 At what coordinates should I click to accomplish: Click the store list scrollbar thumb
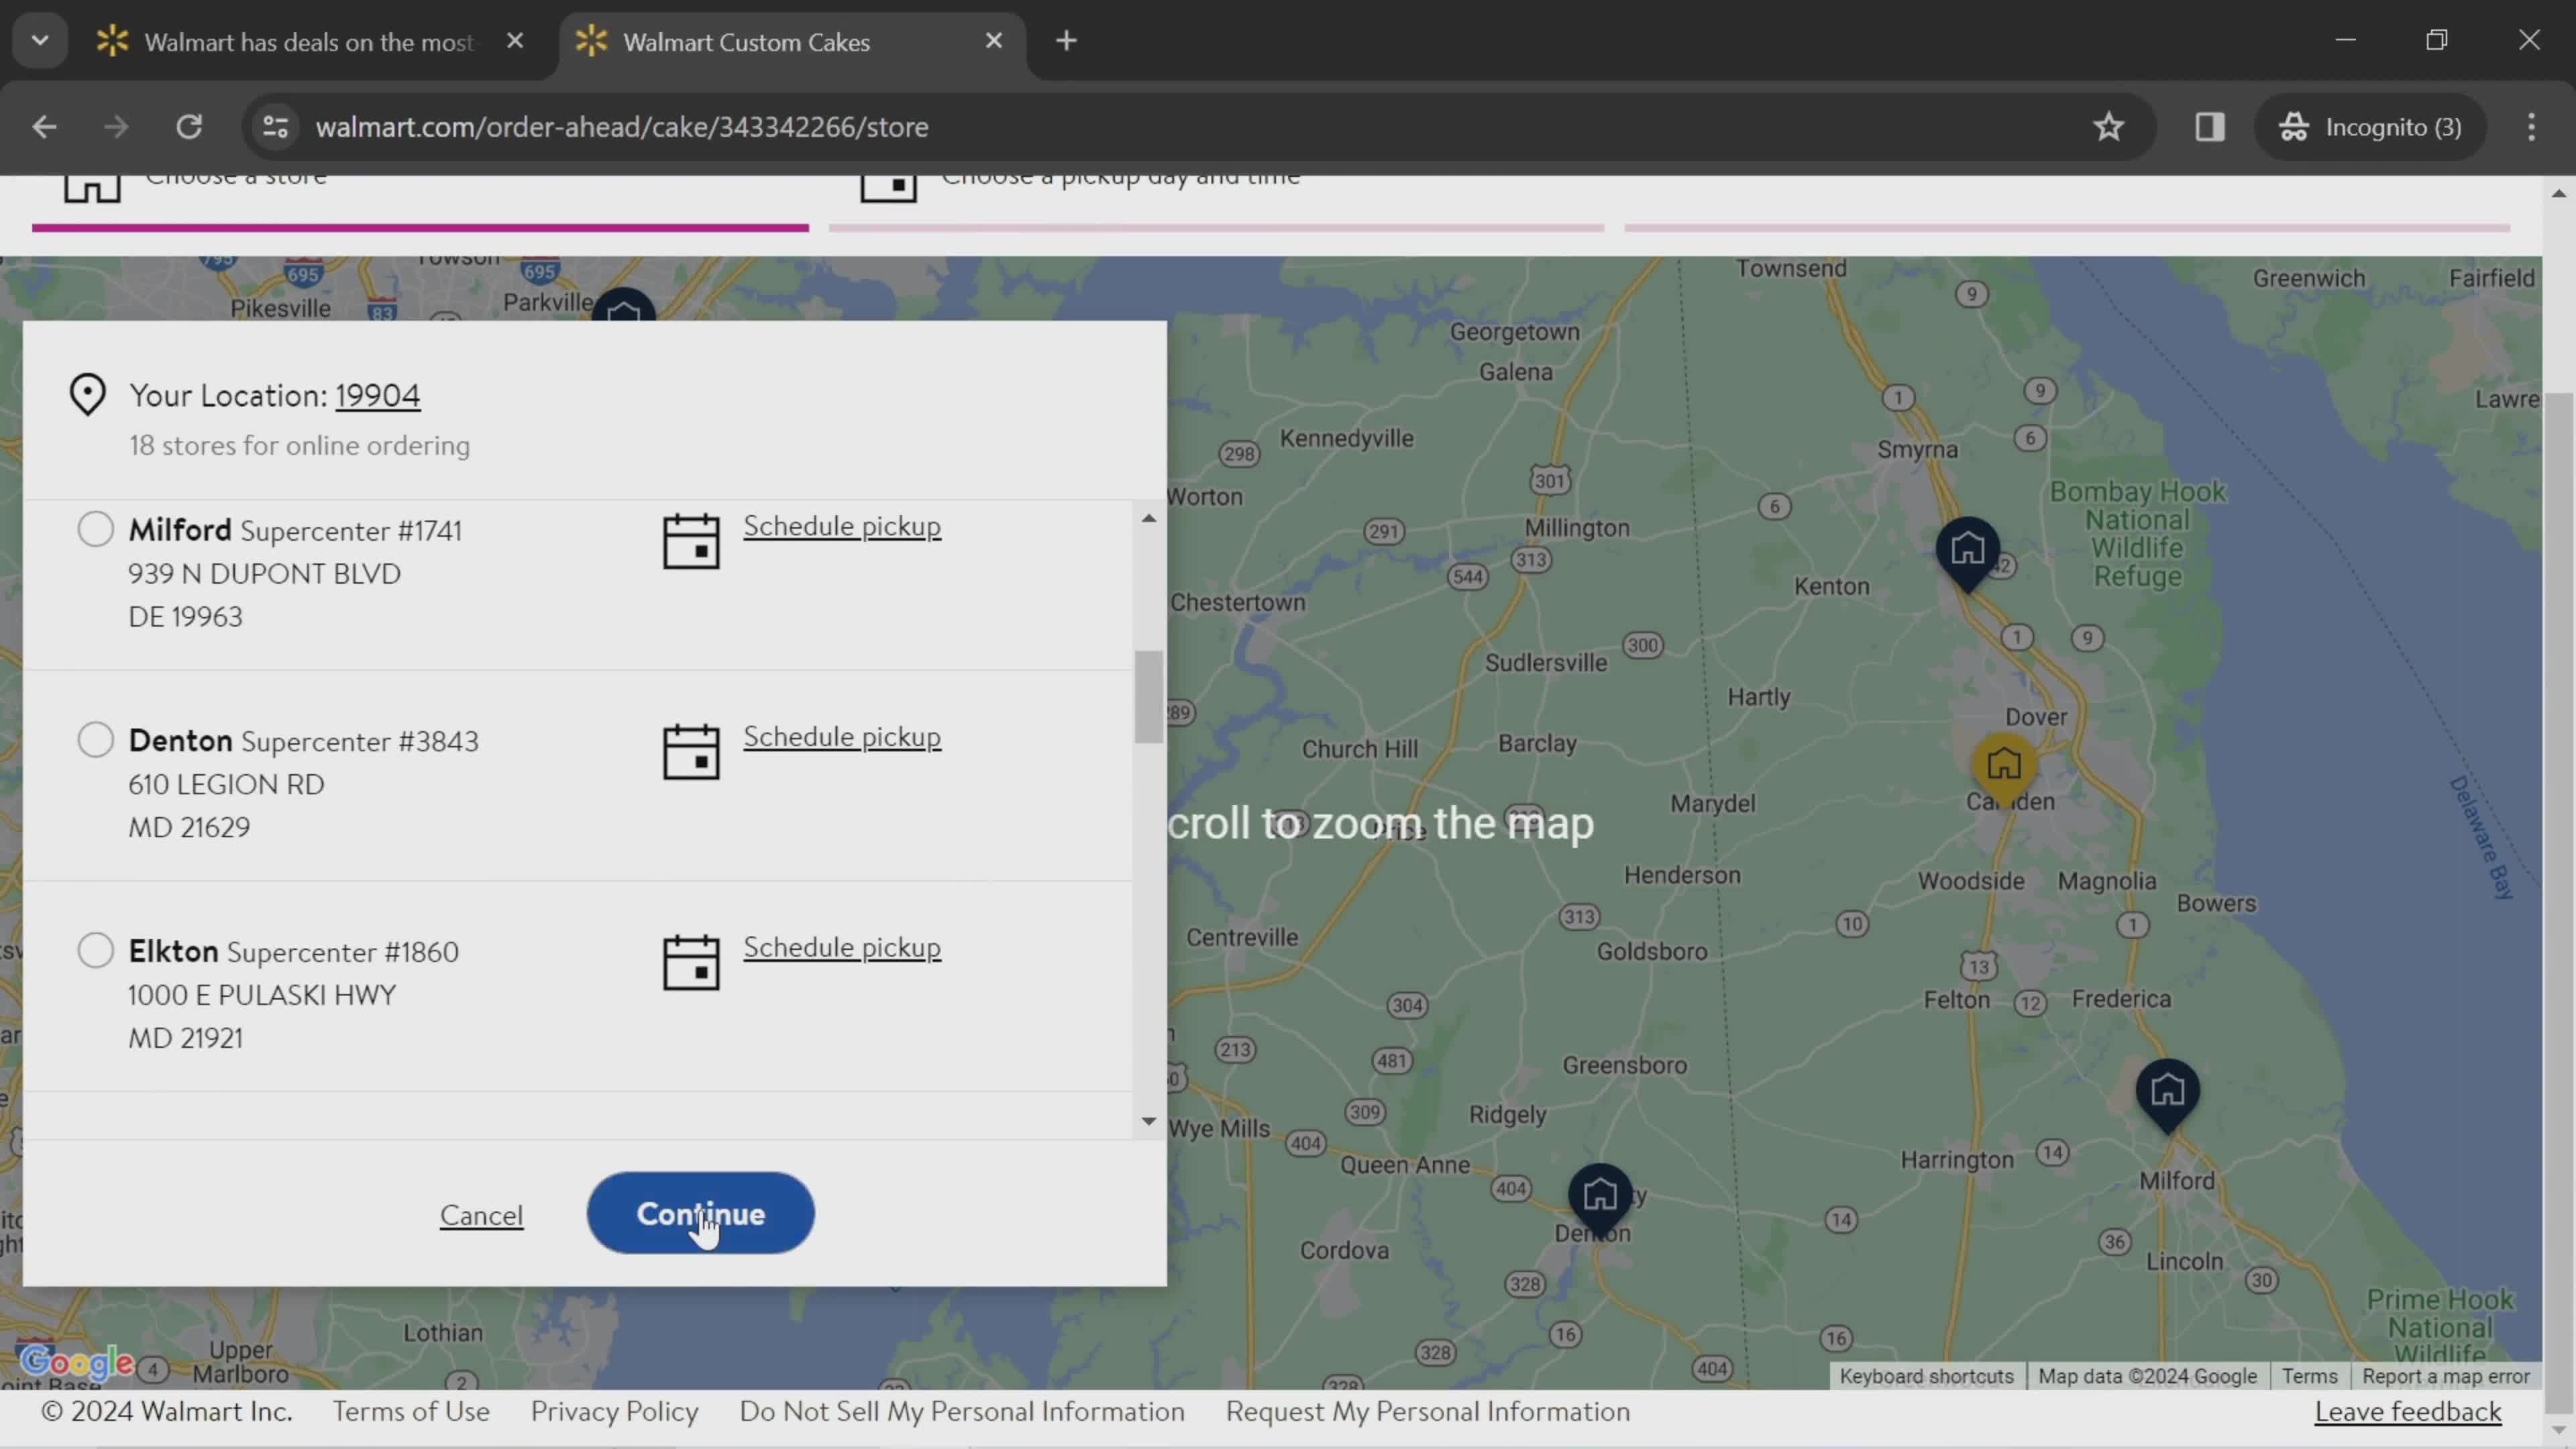click(x=1149, y=697)
